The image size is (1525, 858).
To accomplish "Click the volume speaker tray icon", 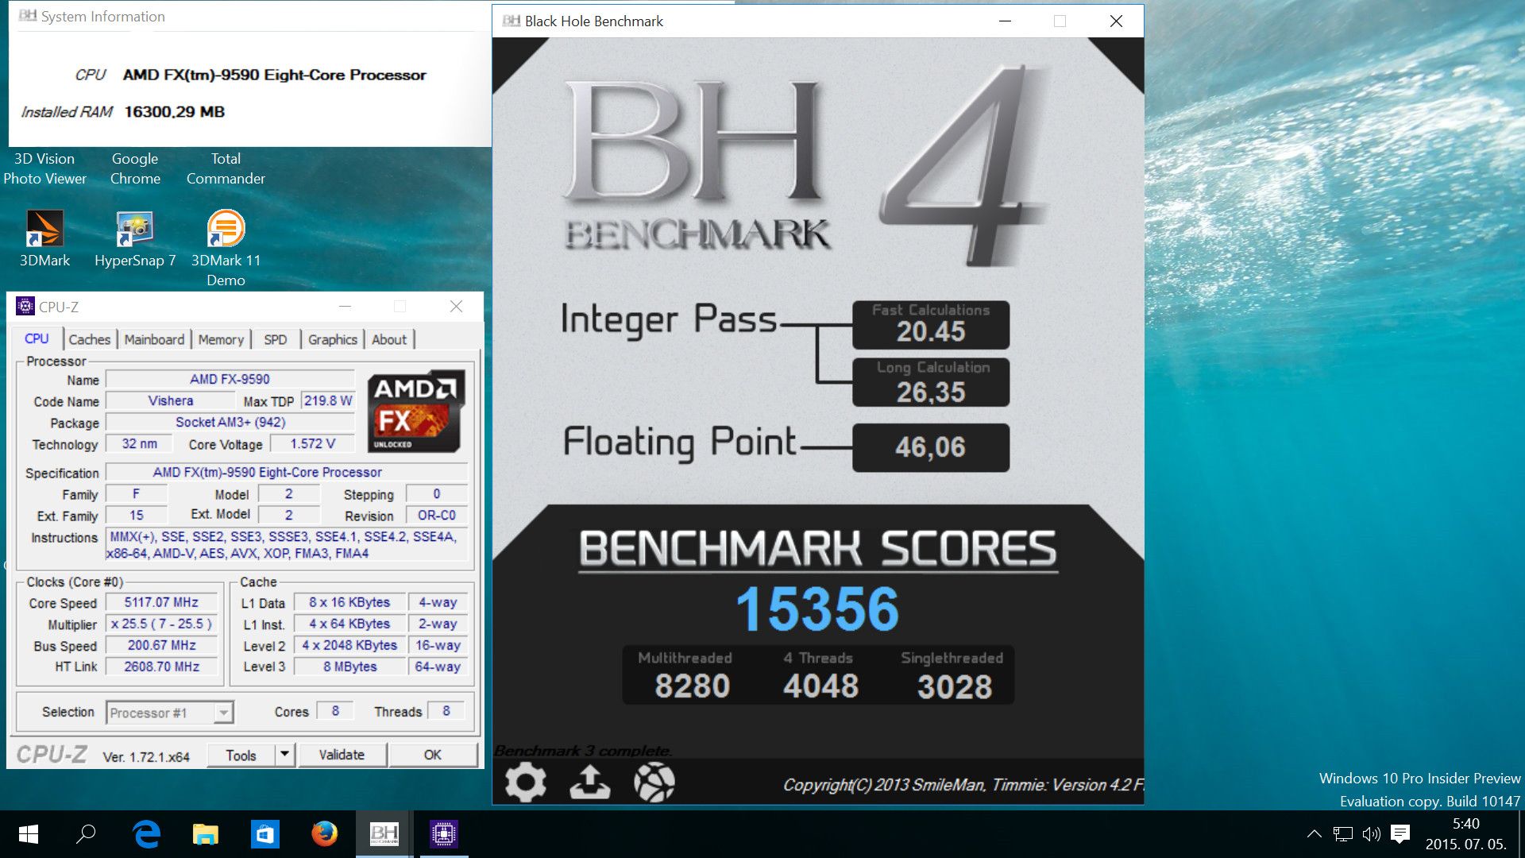I will pyautogui.click(x=1371, y=834).
